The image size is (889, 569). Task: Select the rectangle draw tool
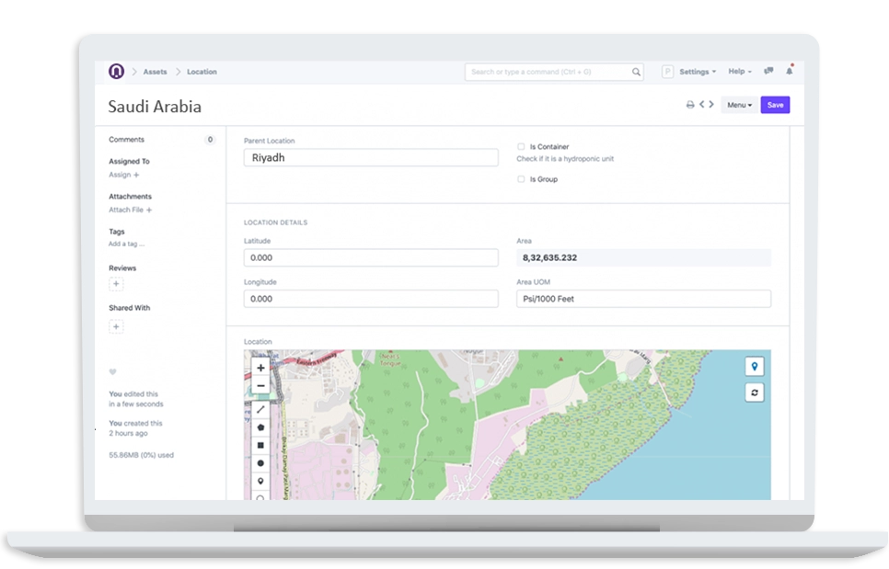[x=260, y=446]
